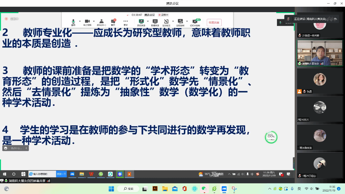Expand the microphone options arrow
The height and width of the screenshot is (194, 345).
[80, 21]
